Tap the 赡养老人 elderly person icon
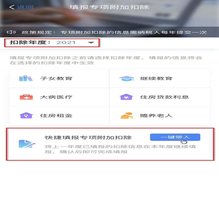The height and width of the screenshot is (200, 219). tap(127, 116)
